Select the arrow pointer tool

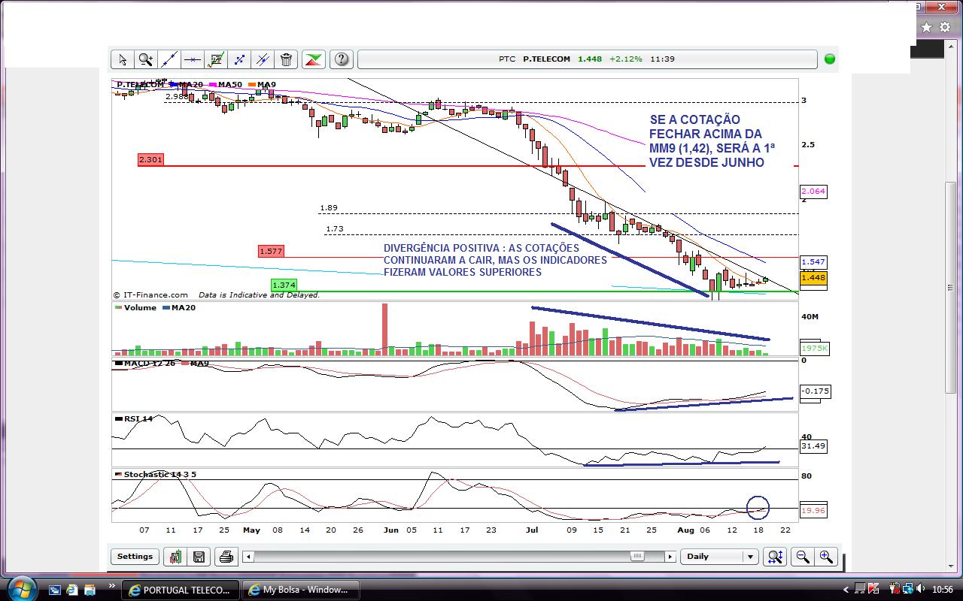(x=122, y=59)
